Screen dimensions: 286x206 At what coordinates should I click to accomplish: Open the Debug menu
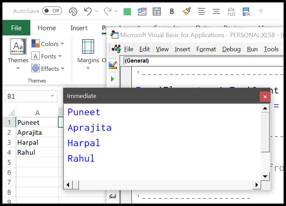pyautogui.click(x=231, y=49)
